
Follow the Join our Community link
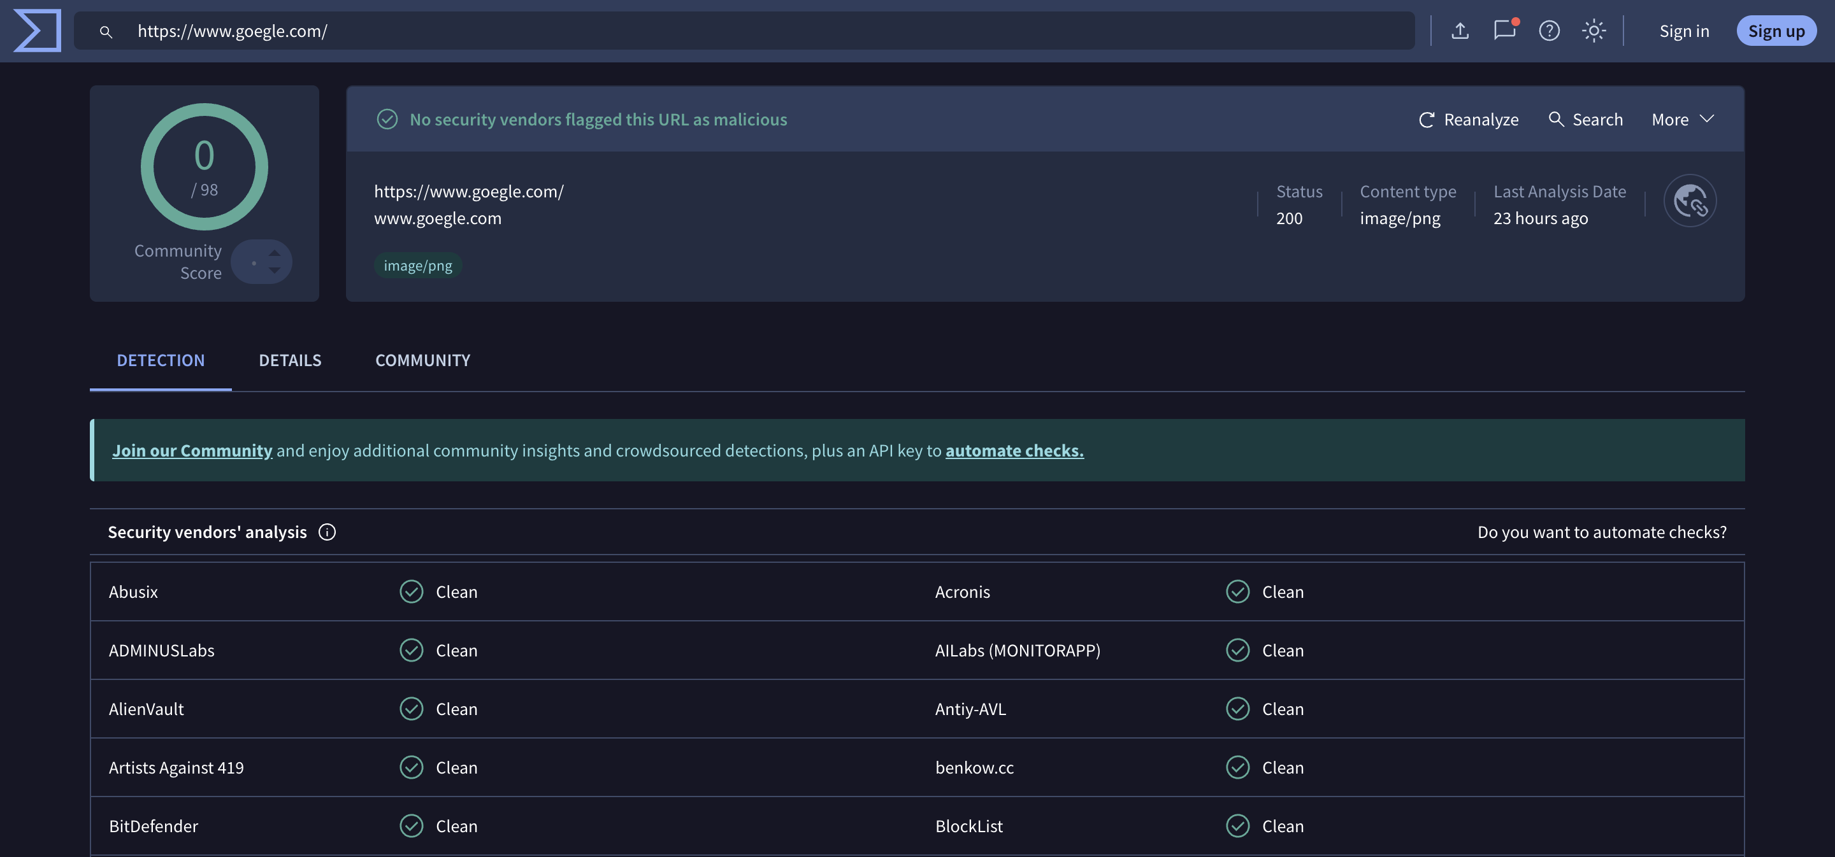tap(192, 451)
